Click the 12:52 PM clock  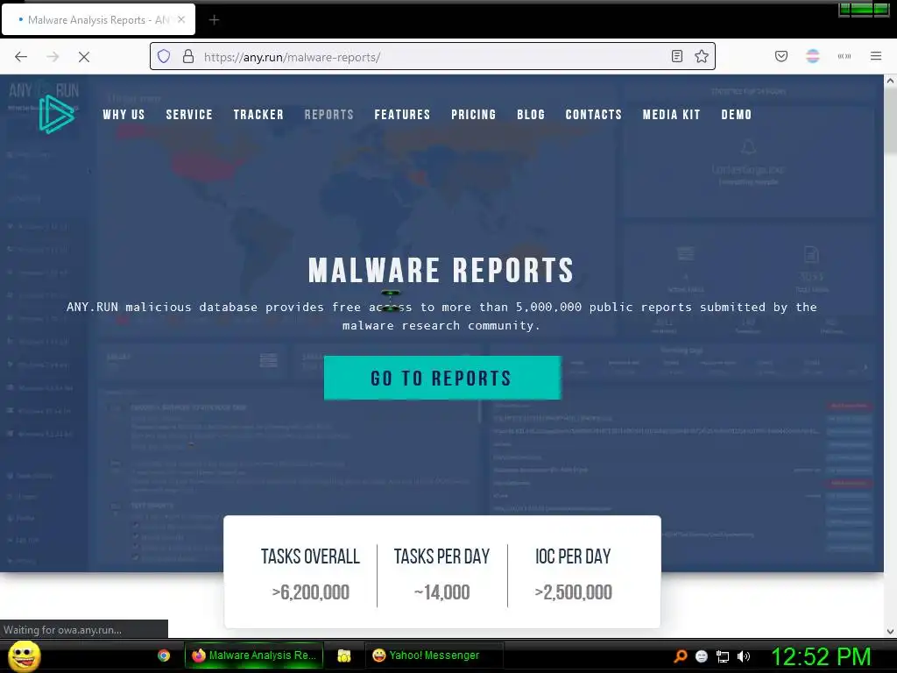point(821,656)
